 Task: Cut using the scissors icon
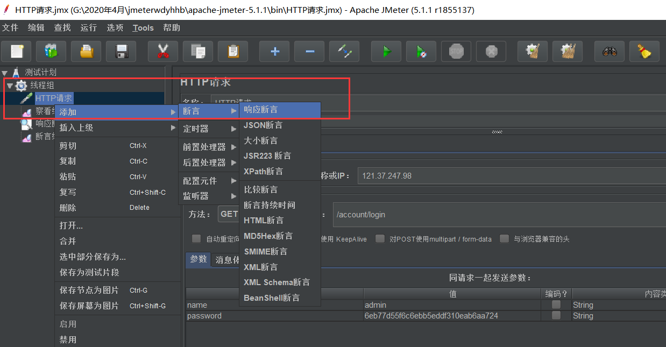(163, 52)
